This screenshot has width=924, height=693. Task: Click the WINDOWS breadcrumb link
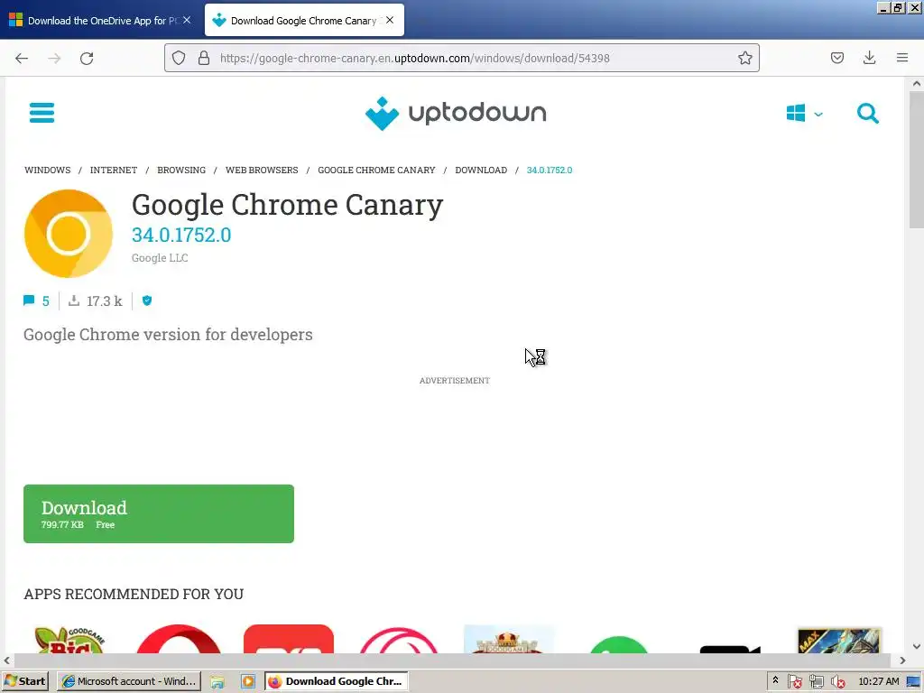(x=48, y=170)
